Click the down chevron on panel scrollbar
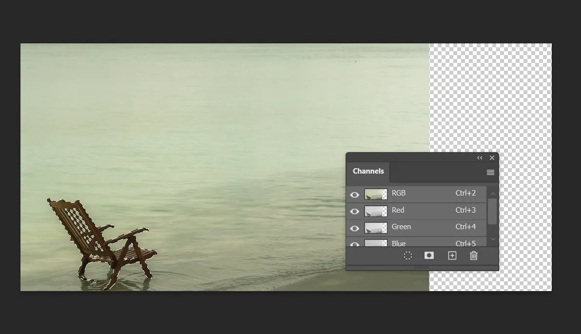581x334 pixels. tap(493, 239)
